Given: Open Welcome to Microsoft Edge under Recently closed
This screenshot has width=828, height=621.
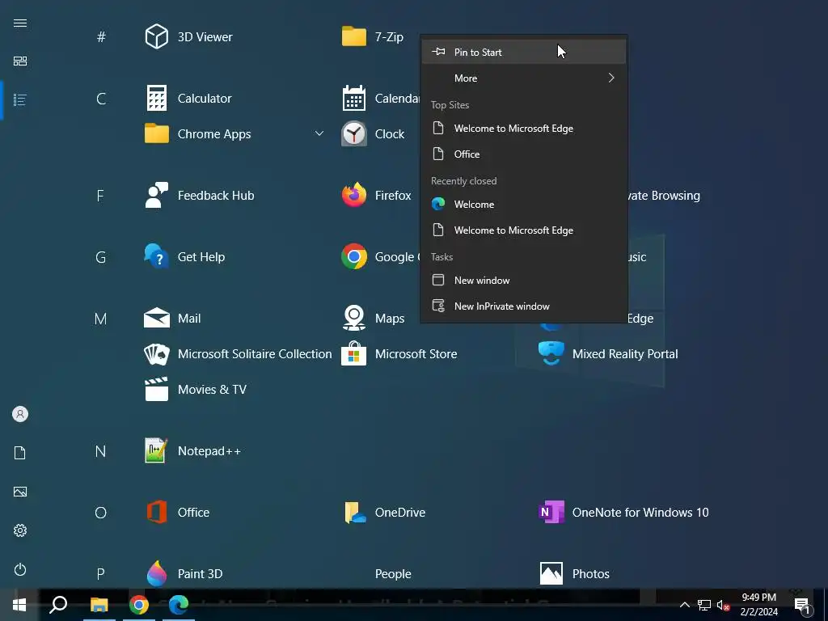Looking at the screenshot, I should click(524, 230).
